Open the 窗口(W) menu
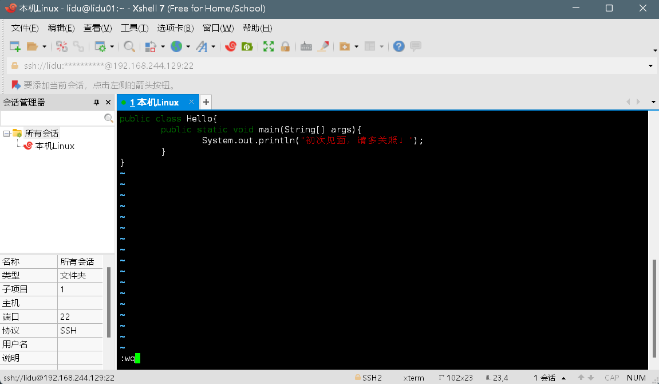Screen dimensions: 659x384 [218, 28]
